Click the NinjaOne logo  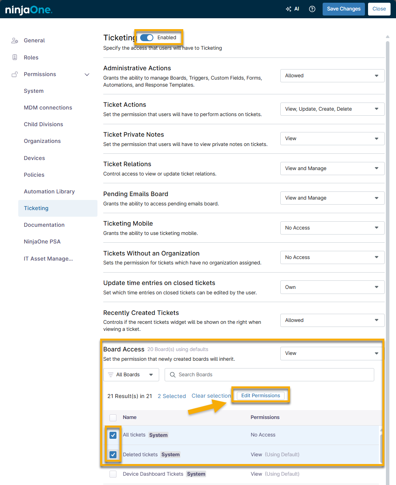coord(29,9)
